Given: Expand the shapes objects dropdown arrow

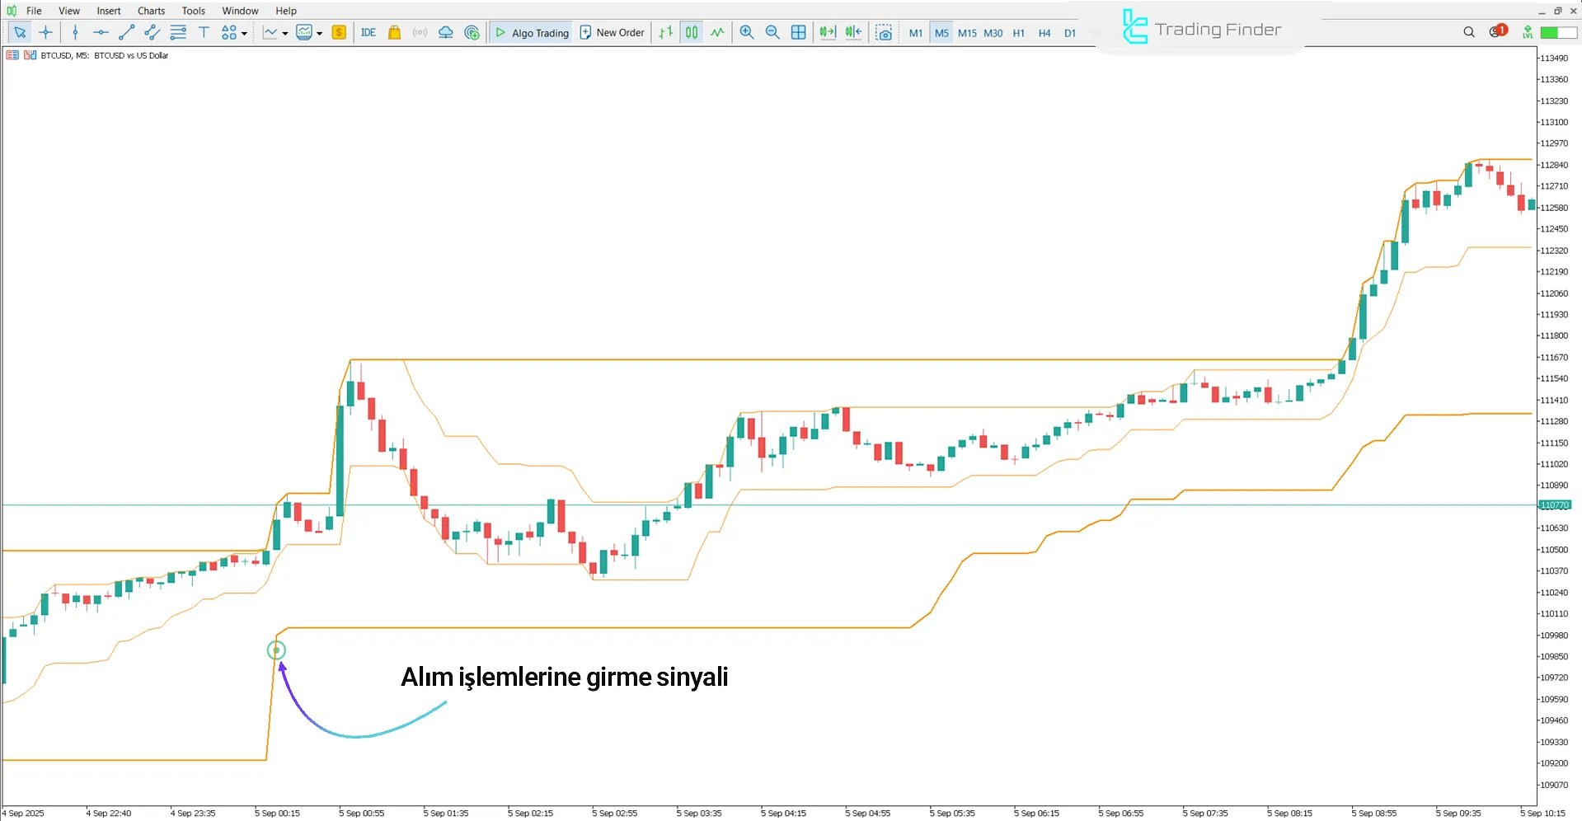Looking at the screenshot, I should (x=244, y=33).
